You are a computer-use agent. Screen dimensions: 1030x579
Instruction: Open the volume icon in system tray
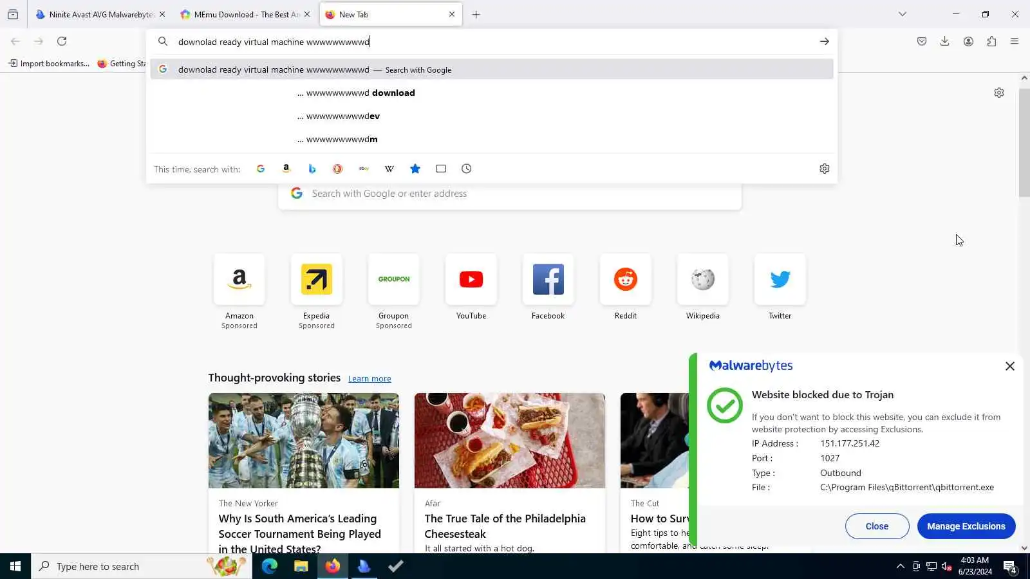click(x=946, y=566)
